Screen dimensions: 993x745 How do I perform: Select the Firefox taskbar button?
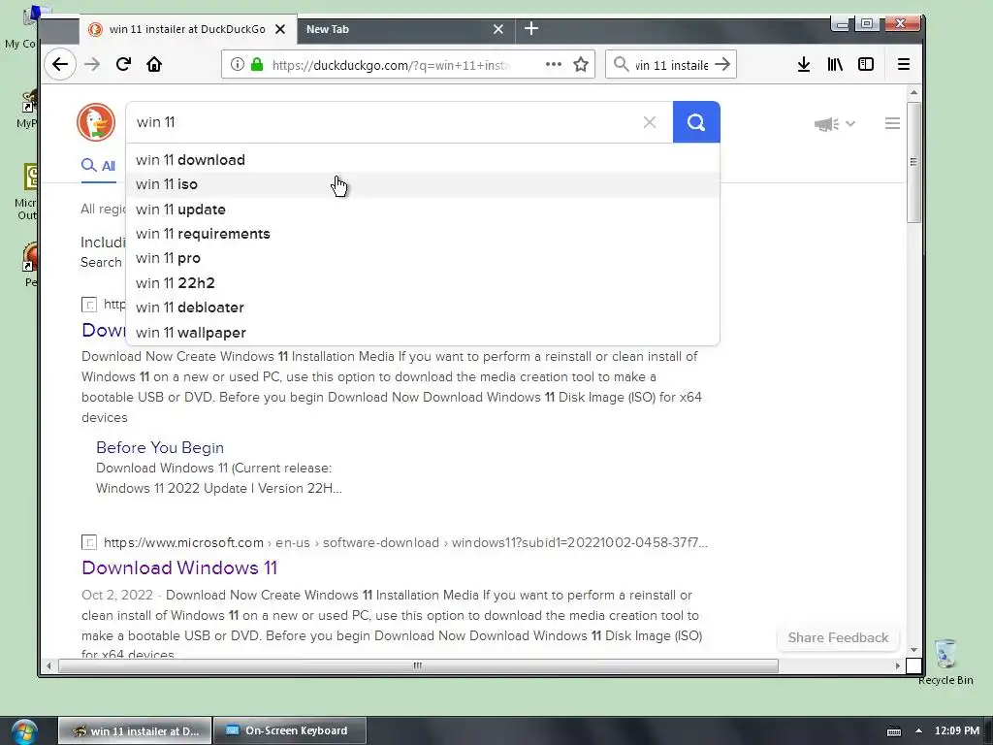pos(135,731)
